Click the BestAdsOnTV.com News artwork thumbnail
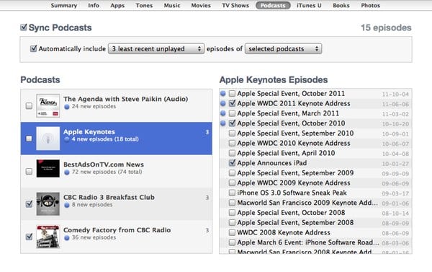 pyautogui.click(x=48, y=168)
